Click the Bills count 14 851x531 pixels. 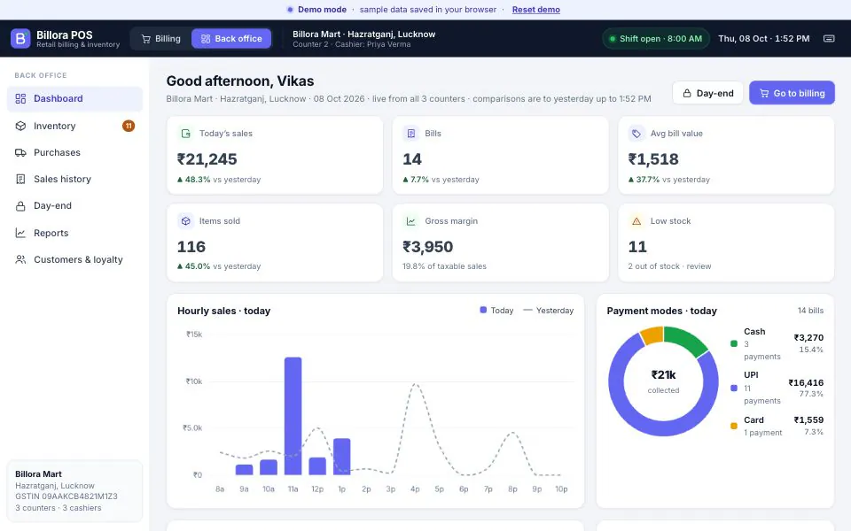(412, 159)
